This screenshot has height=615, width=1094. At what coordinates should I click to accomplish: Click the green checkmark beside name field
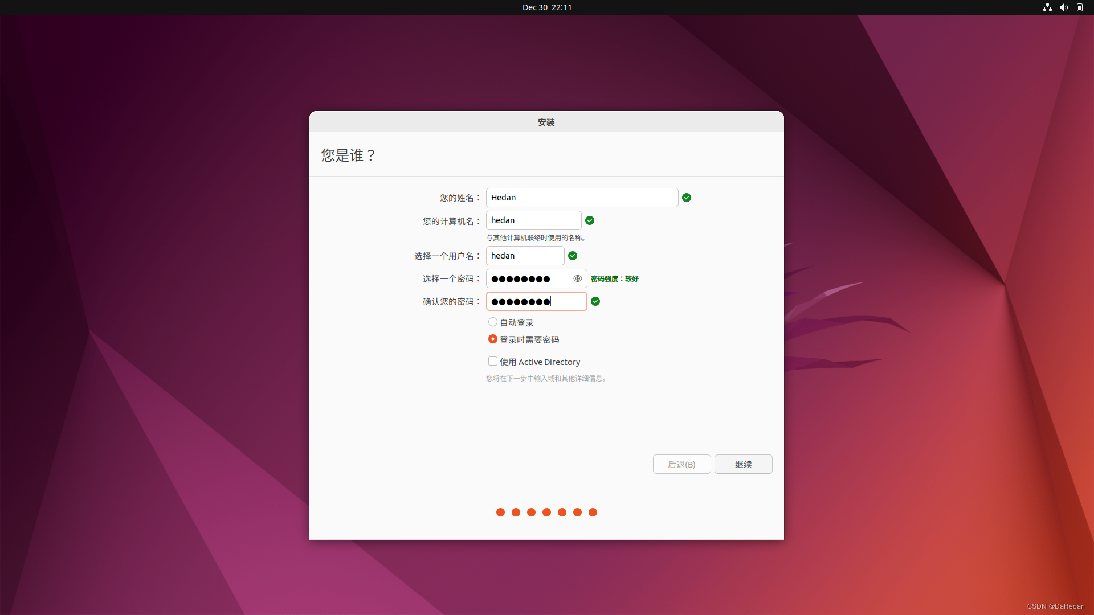[687, 198]
